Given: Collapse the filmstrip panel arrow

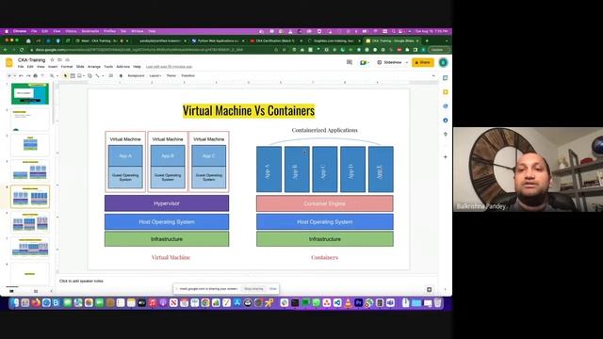Looking at the screenshot, I should [51, 291].
